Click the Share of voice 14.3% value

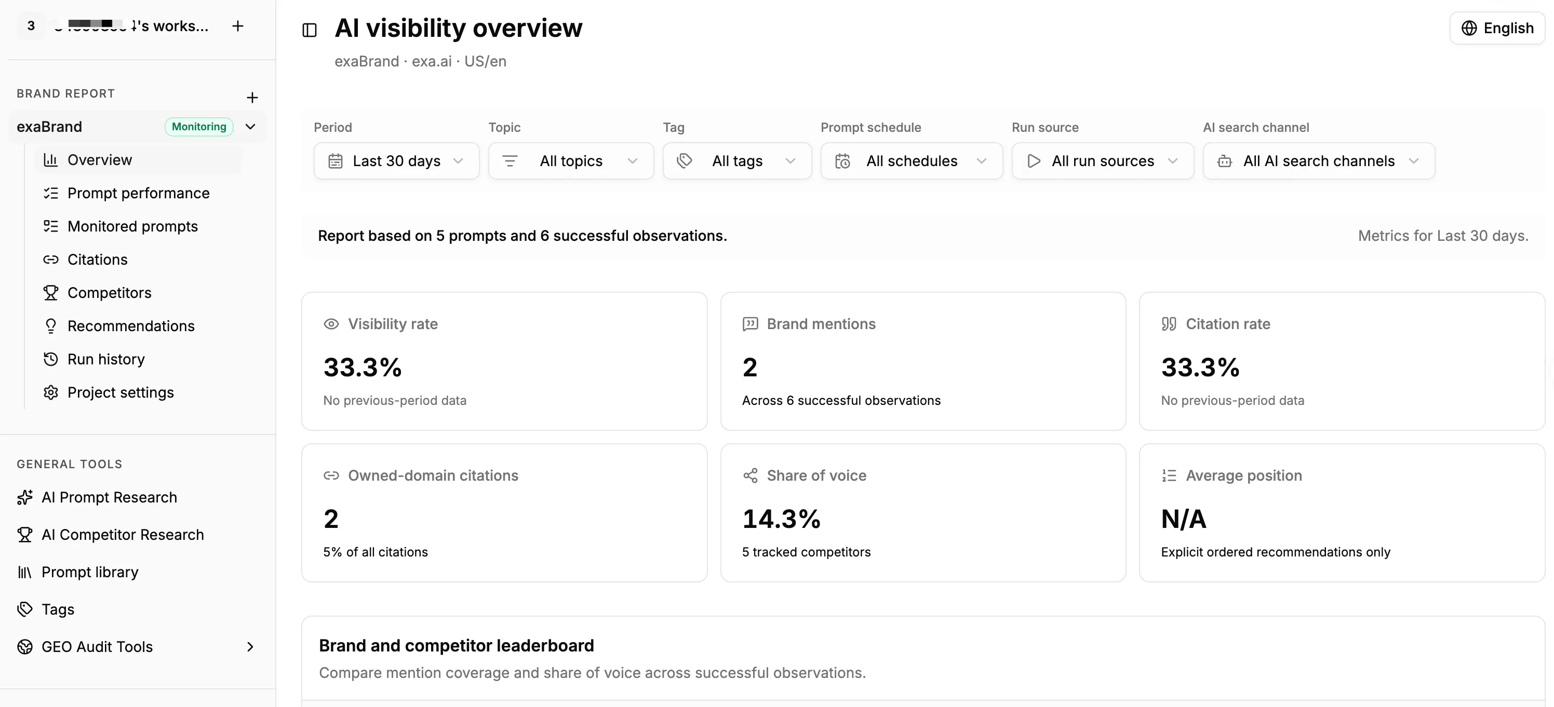(x=781, y=519)
